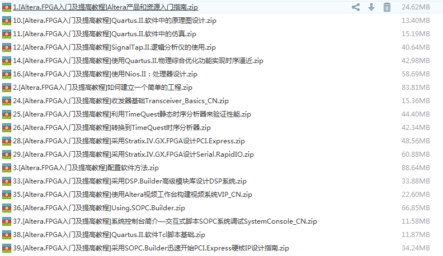Click zip icon of 1.[Altera.FPGA] Altera产品和资源入门指南
This screenshot has width=443, height=256.
(7, 7)
